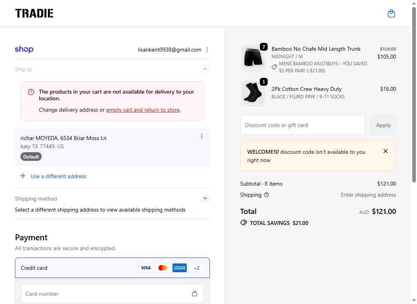
Task: Click the Visa card icon
Action: [x=145, y=268]
